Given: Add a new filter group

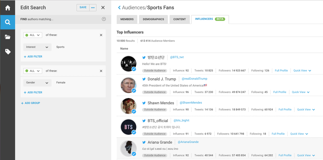Looking at the screenshot, I should pos(31,103).
